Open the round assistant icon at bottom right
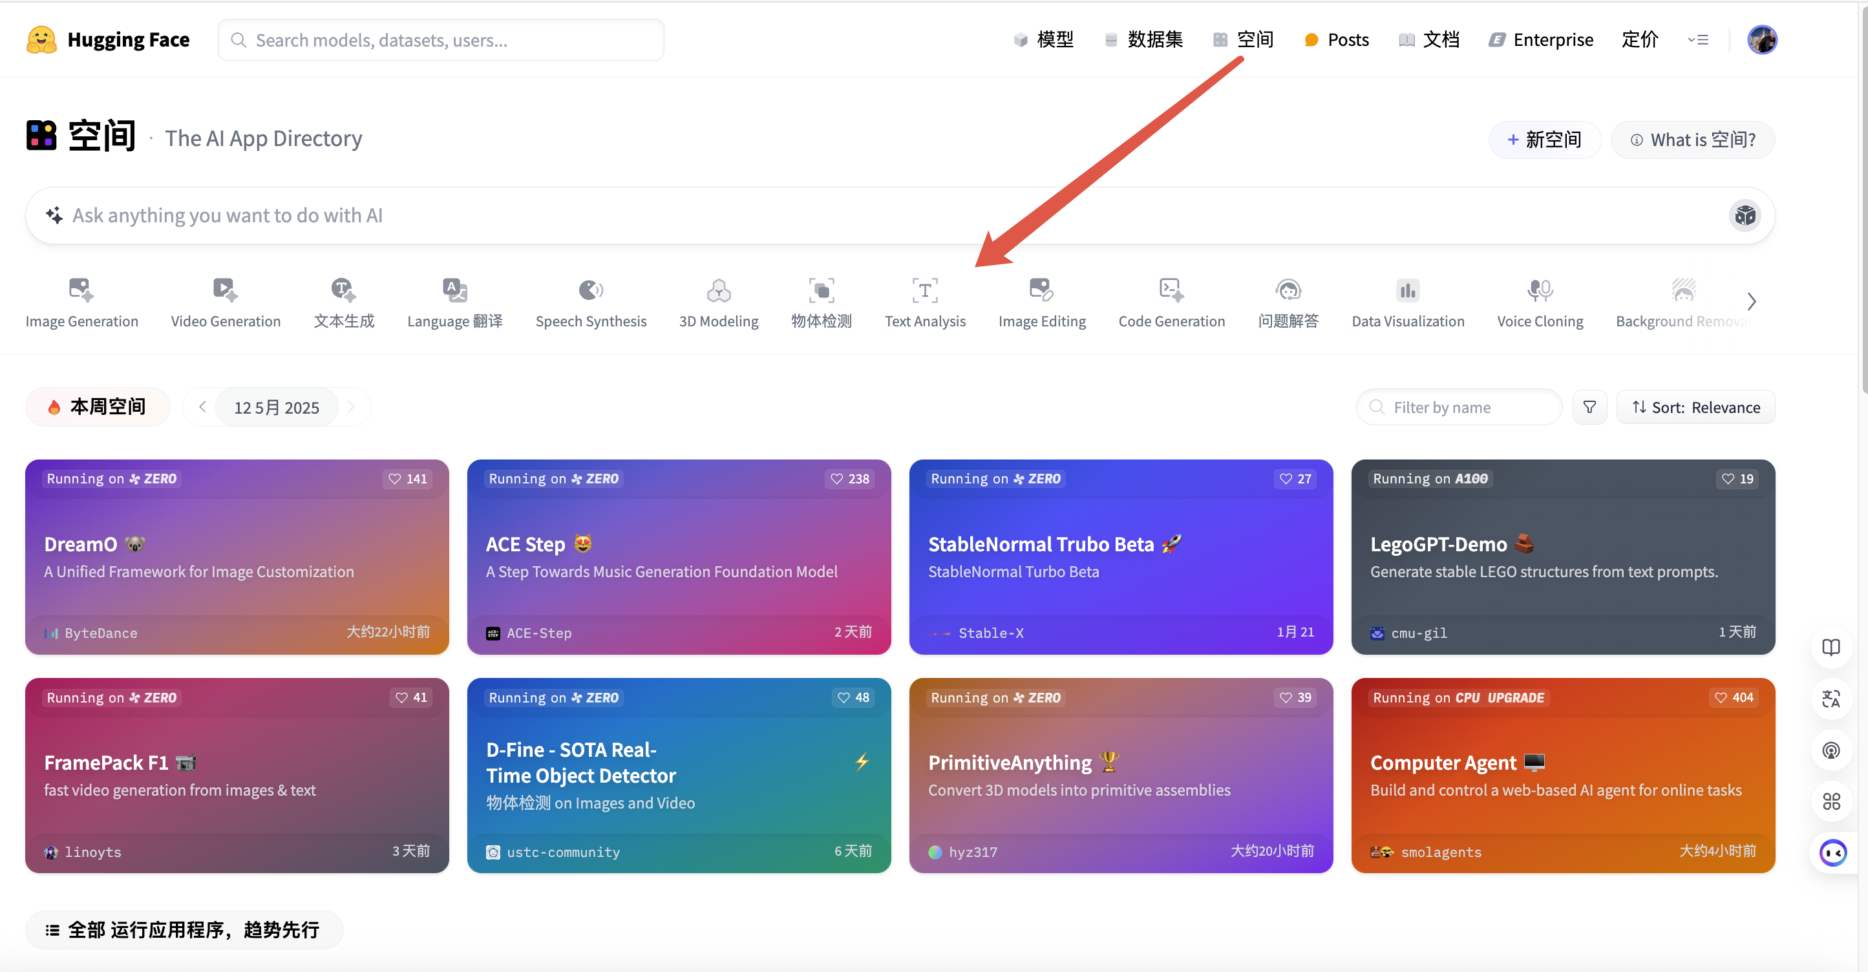The height and width of the screenshot is (972, 1868). [1833, 853]
